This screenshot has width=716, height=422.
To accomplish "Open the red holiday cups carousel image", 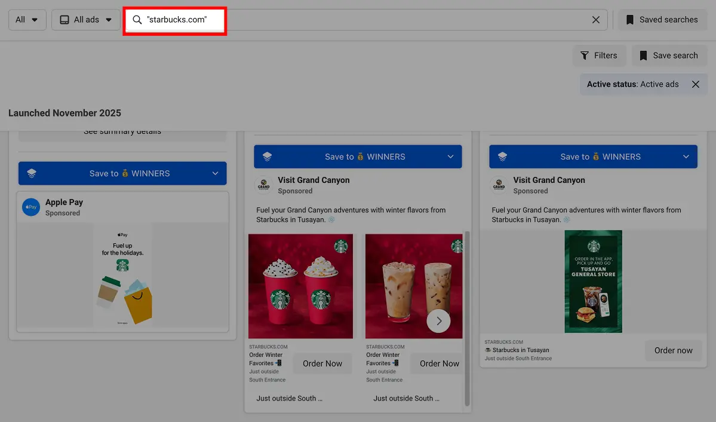I will click(300, 286).
